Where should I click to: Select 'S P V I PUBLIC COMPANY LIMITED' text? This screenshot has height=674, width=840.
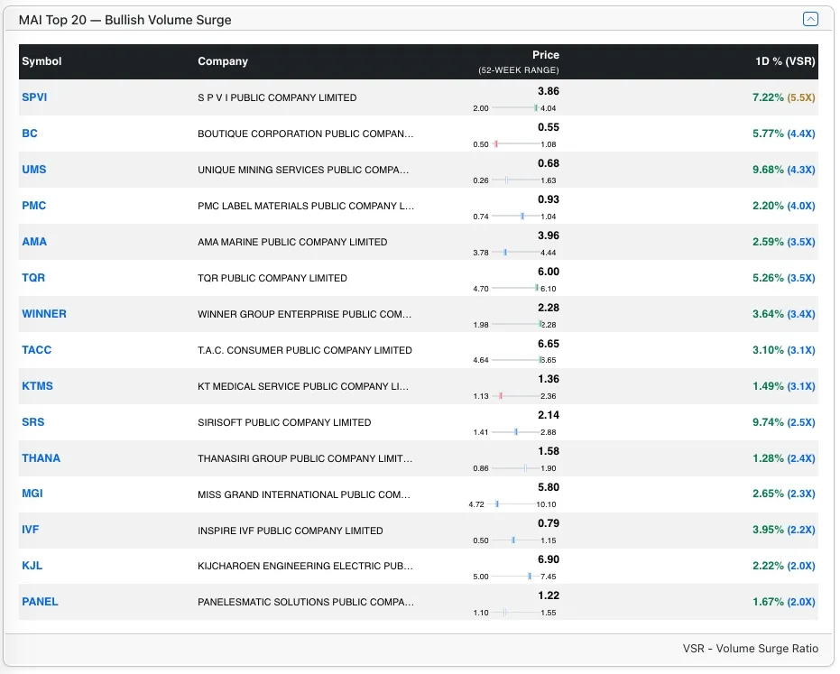(x=277, y=97)
